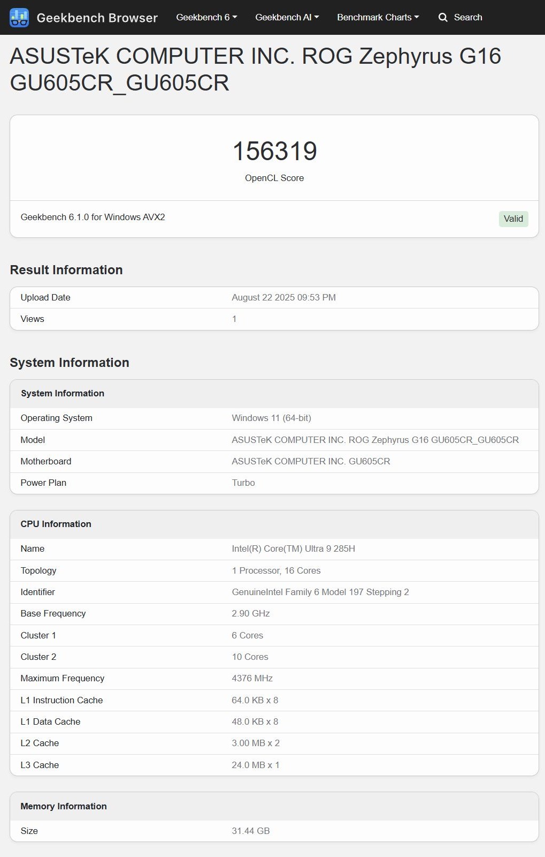Click the Geekbench 6.1.0 for Windows AVX2 text

(x=93, y=217)
